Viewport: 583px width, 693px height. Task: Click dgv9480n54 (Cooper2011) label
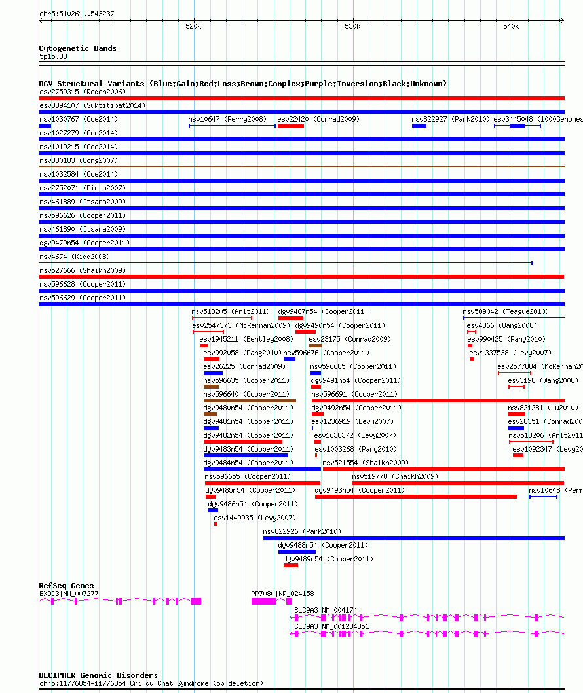pos(248,408)
